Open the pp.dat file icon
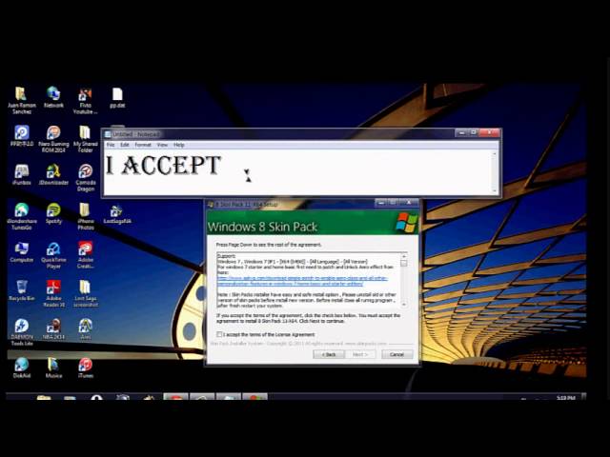This screenshot has height=457, width=610. (117, 97)
